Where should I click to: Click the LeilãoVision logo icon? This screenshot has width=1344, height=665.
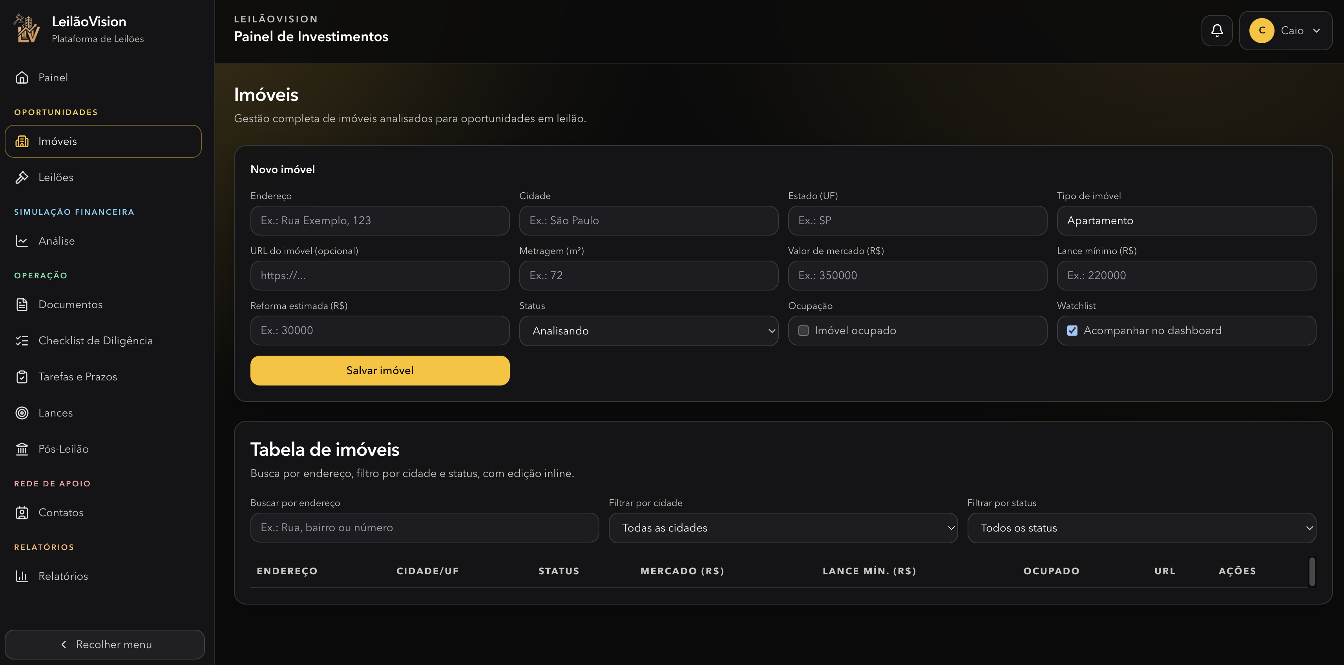tap(26, 29)
